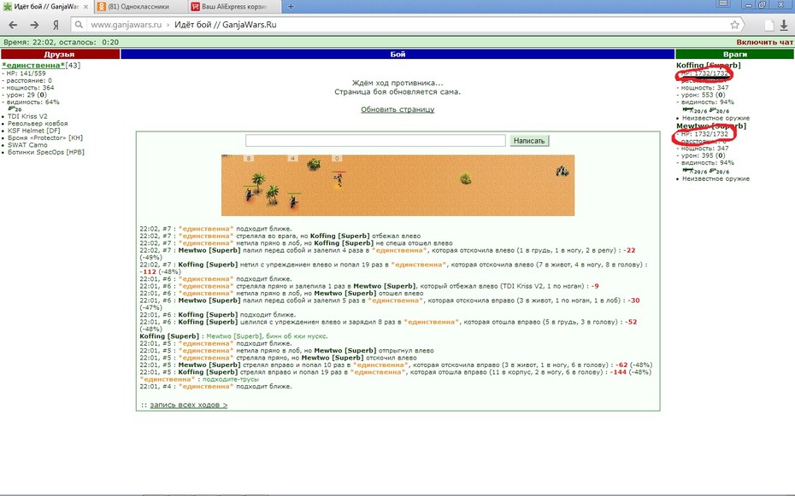Open Mewtwo [Superb] in the Враги panel
Viewport: 795px width, 496px height.
pyautogui.click(x=711, y=126)
